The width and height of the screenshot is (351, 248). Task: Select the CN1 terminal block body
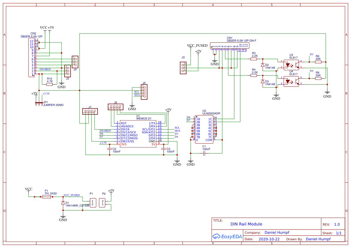pos(230,46)
